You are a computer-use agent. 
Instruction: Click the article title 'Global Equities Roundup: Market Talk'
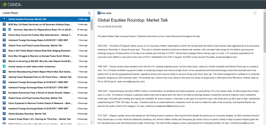point(133,20)
